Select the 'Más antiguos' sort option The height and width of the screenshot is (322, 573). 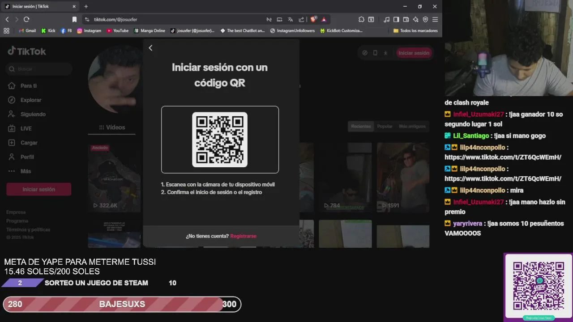pyautogui.click(x=412, y=126)
